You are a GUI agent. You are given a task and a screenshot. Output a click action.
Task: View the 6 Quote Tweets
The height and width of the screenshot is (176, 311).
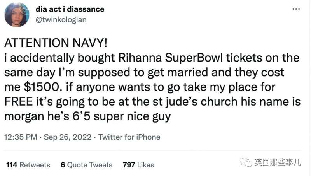click(x=86, y=165)
